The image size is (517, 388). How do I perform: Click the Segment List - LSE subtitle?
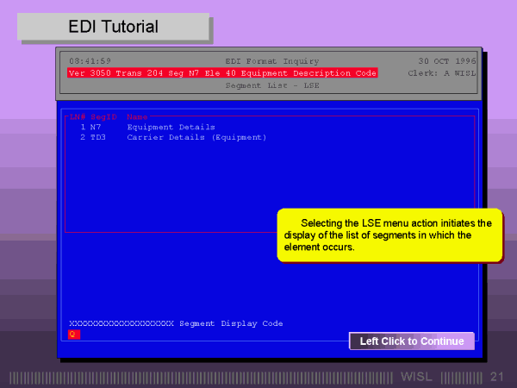pyautogui.click(x=271, y=85)
